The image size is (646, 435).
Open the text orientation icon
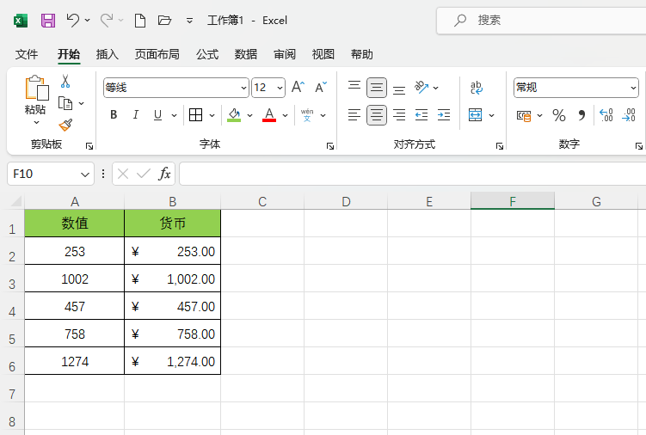pyautogui.click(x=421, y=87)
